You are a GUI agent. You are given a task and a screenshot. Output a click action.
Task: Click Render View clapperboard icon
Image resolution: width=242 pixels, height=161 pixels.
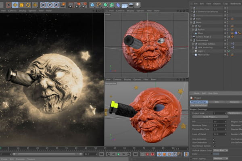coord(71,5)
